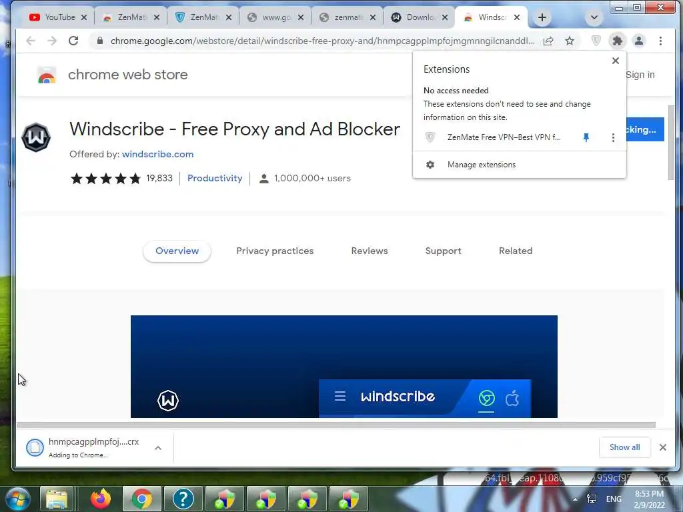Open Chrome three-dot main menu
Screen dimensions: 683x512
pos(660,41)
